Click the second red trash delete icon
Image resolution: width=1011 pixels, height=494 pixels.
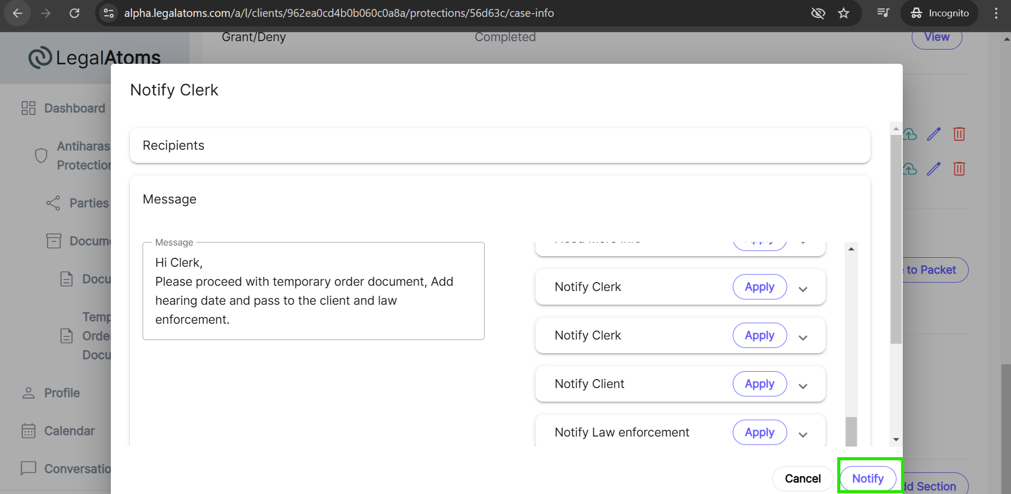pos(959,169)
